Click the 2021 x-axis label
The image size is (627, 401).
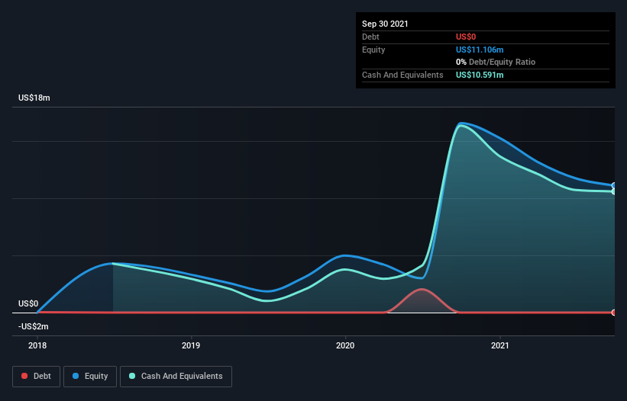499,345
